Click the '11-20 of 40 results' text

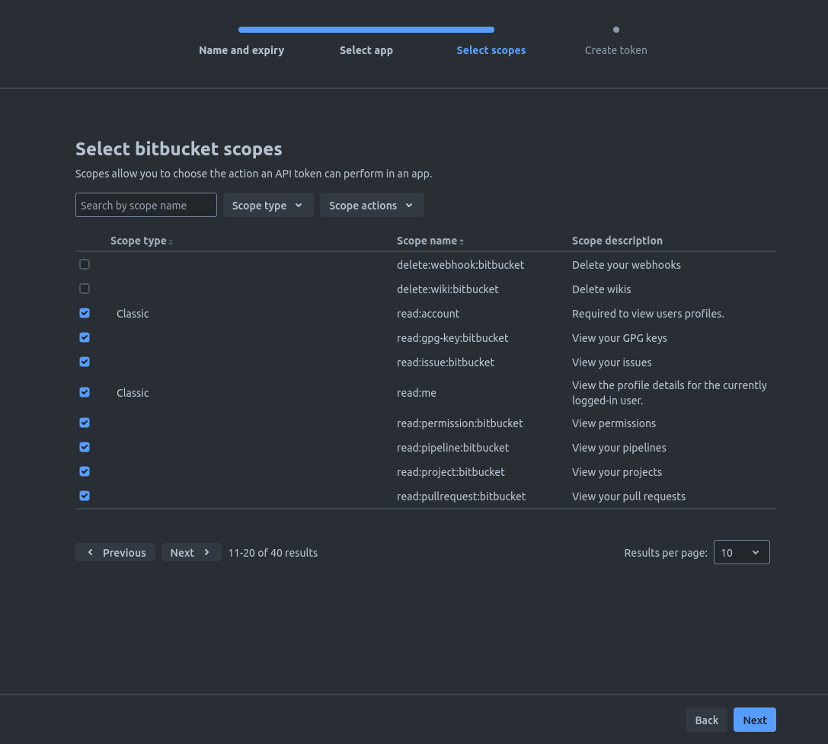click(273, 553)
